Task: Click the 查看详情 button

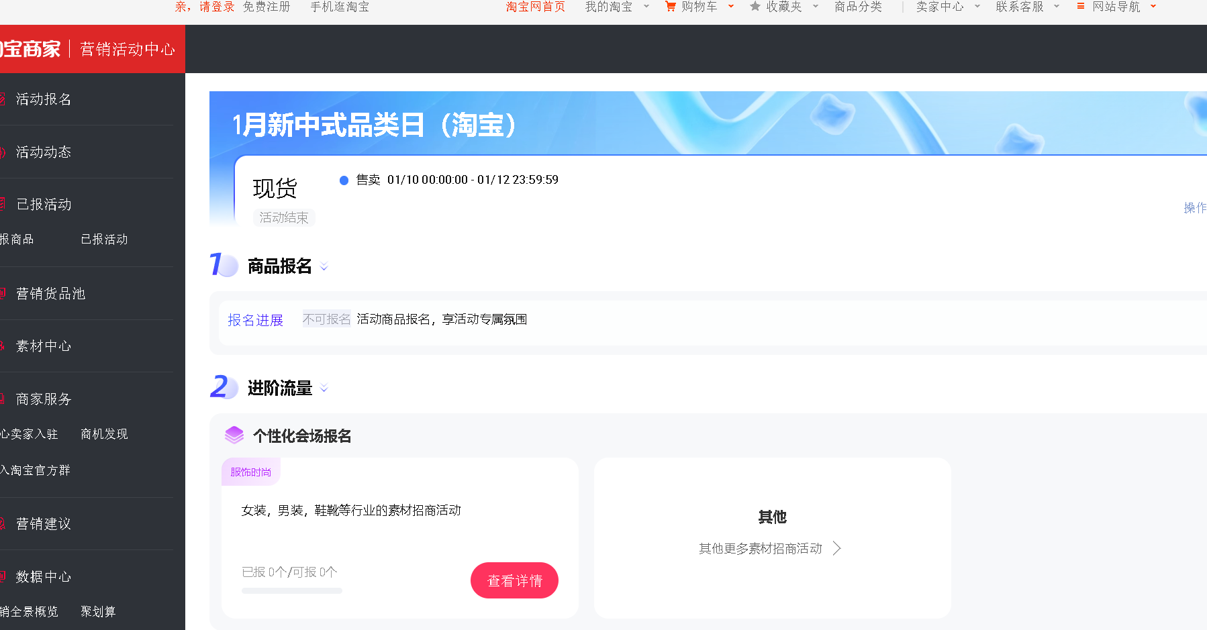Action: coord(514,580)
